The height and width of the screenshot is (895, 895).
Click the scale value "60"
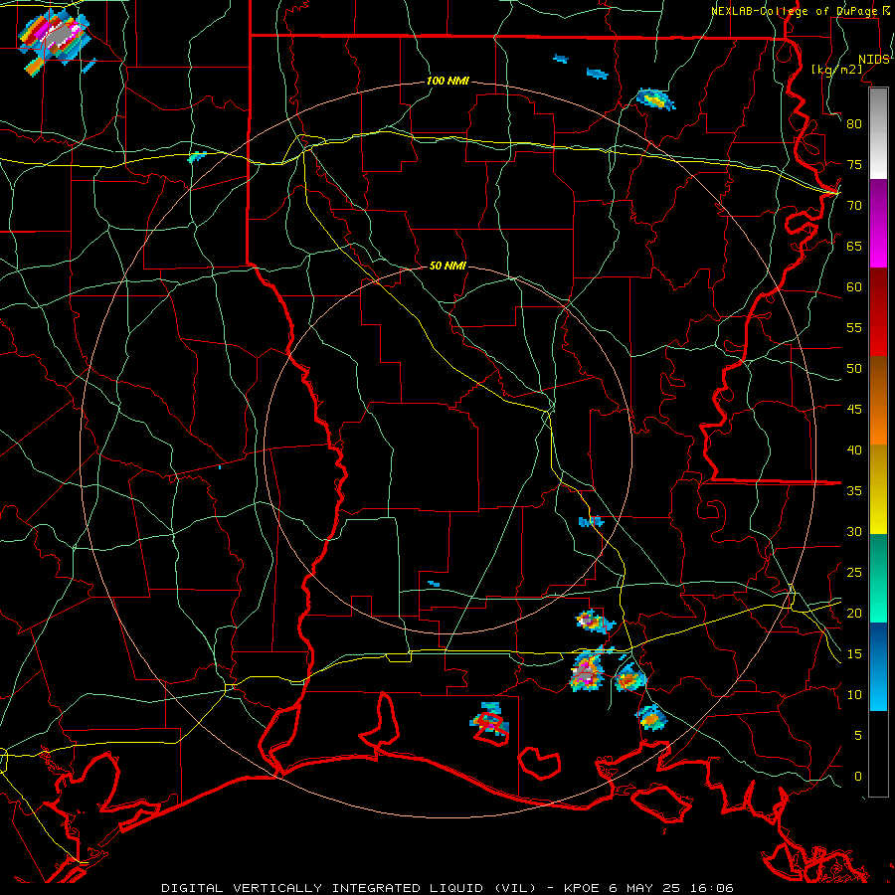coord(854,287)
